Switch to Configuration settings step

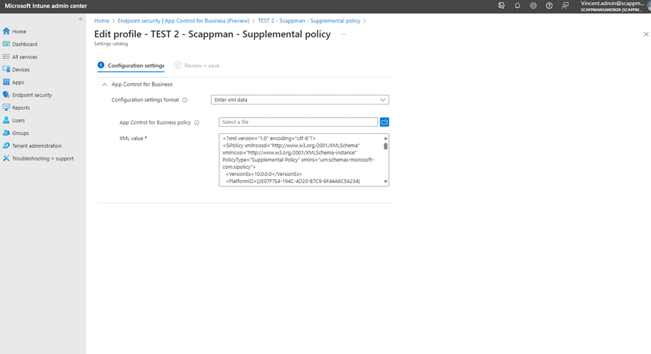131,66
